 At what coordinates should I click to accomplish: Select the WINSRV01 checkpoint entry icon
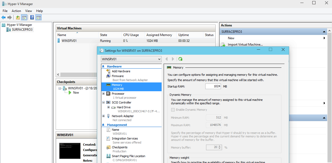pyautogui.click(x=65, y=88)
